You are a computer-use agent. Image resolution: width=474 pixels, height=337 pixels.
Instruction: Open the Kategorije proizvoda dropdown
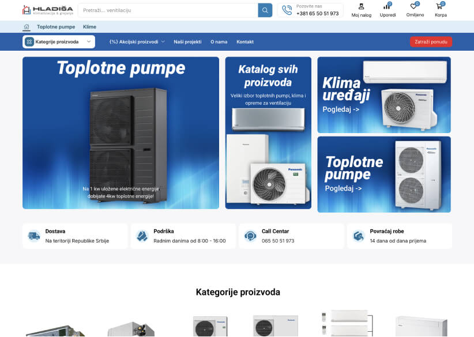tap(58, 41)
